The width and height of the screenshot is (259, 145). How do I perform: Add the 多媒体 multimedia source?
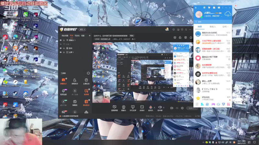[142, 108]
